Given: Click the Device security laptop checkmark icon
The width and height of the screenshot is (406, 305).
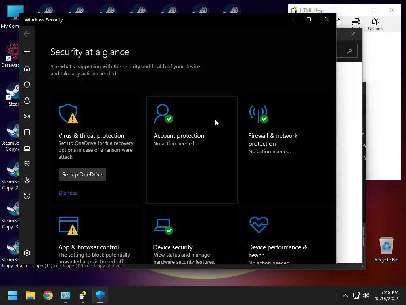Looking at the screenshot, I should [x=163, y=227].
